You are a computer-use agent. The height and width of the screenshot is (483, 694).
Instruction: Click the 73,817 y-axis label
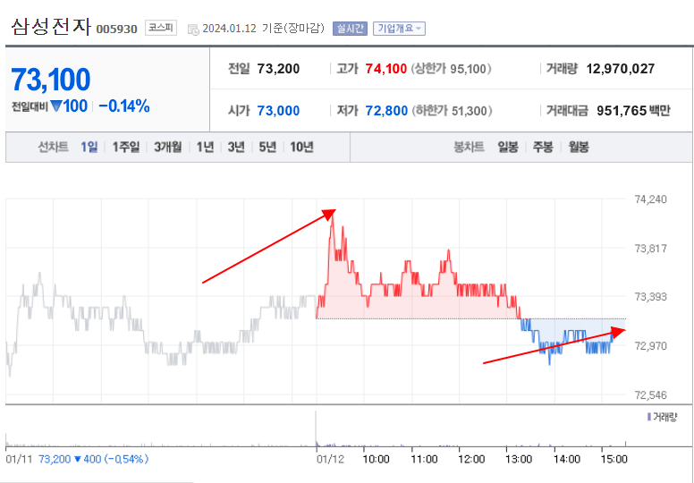click(650, 249)
